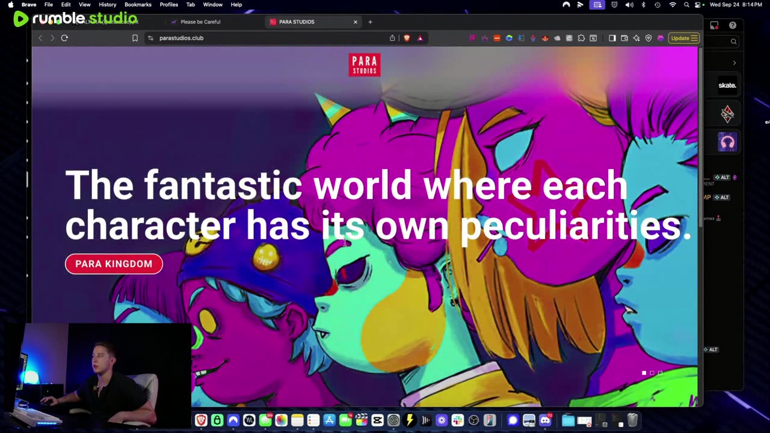Select the second hero slide indicator
This screenshot has width=770, height=433.
coord(652,373)
